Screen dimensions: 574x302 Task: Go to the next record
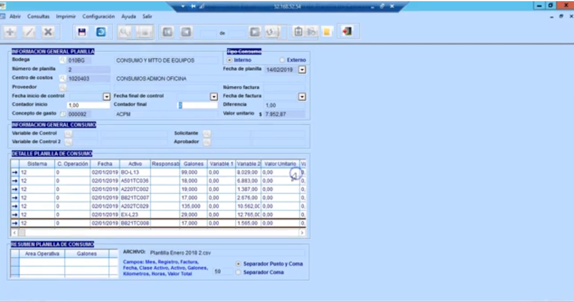click(255, 32)
